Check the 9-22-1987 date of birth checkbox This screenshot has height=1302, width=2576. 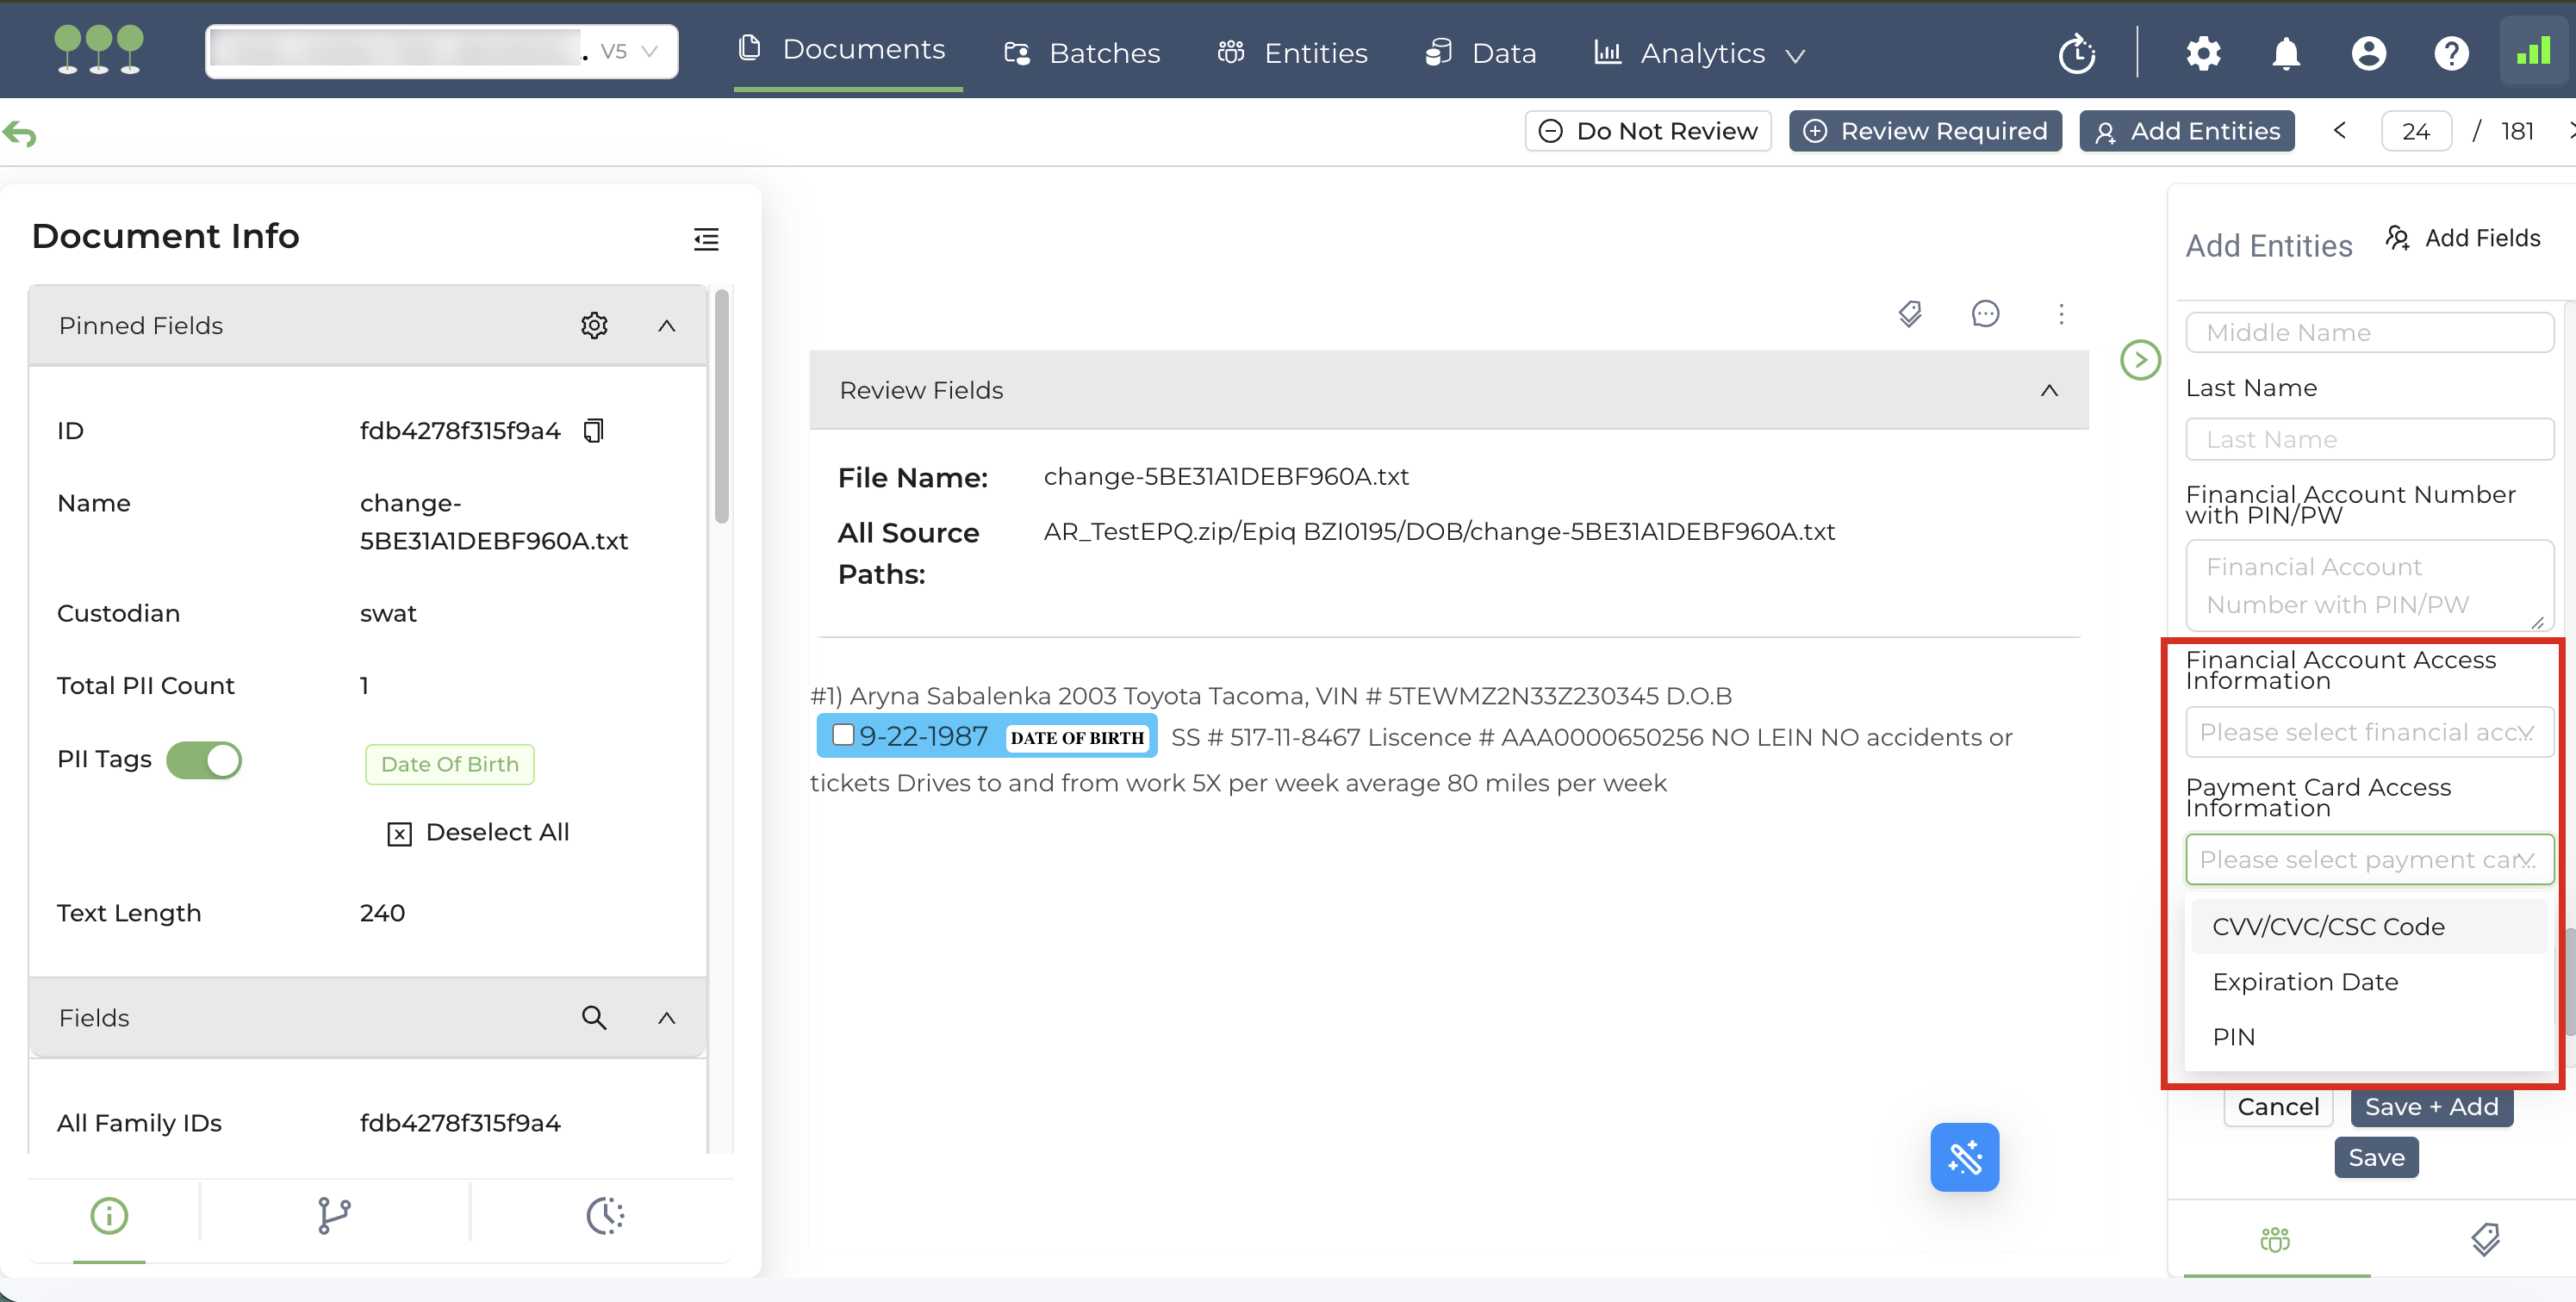click(843, 735)
